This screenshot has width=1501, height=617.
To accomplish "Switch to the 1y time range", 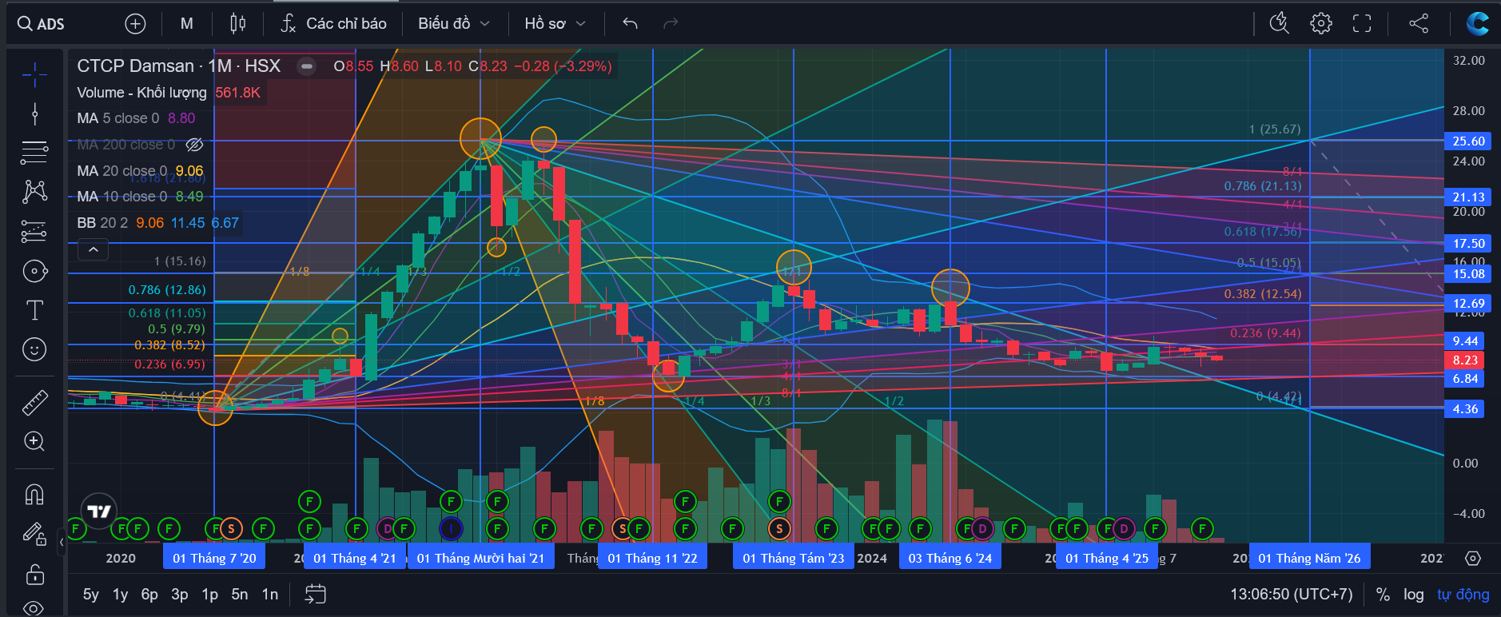I will coord(120,595).
